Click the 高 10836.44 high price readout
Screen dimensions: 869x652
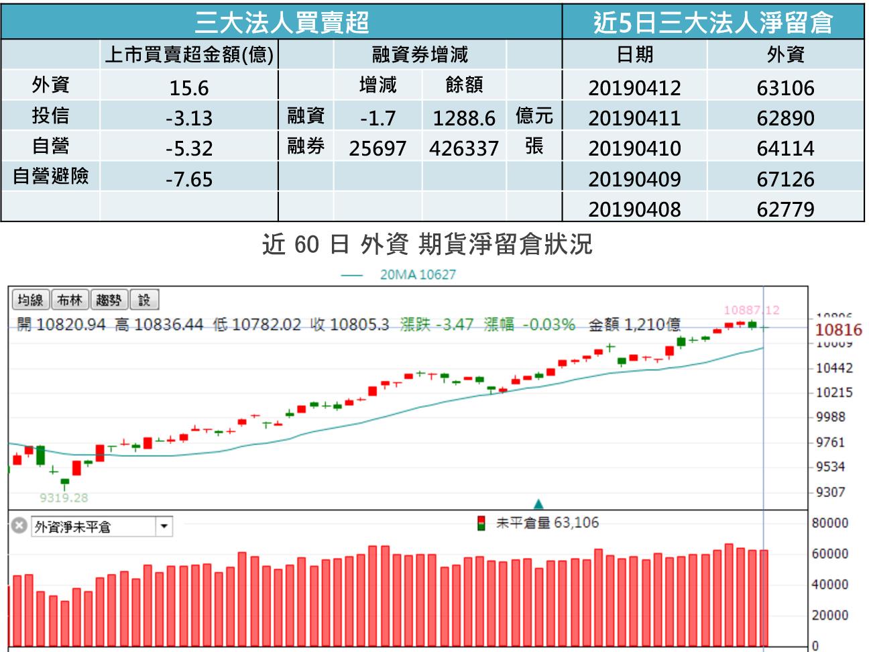point(159,325)
